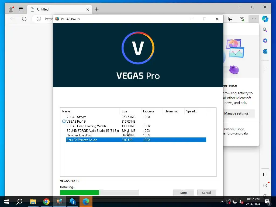Click Manage settings button in Edge popup
The height and width of the screenshot is (207, 276).
[236, 113]
